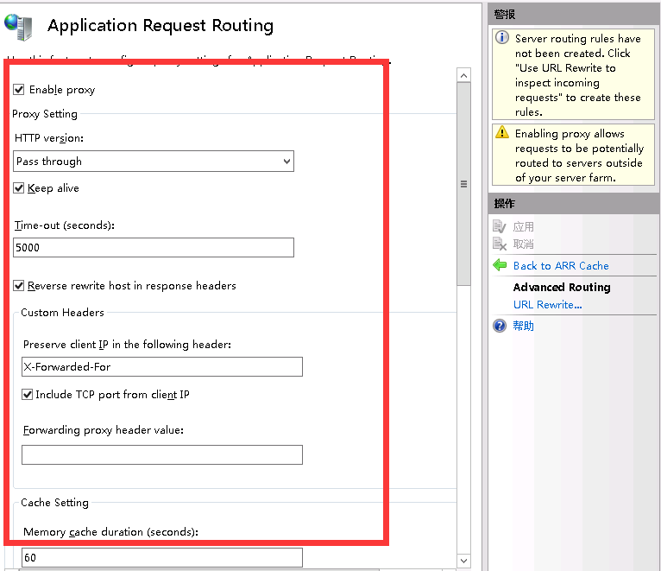This screenshot has width=661, height=571.
Task: Click the 取消 cancel action
Action: [523, 244]
